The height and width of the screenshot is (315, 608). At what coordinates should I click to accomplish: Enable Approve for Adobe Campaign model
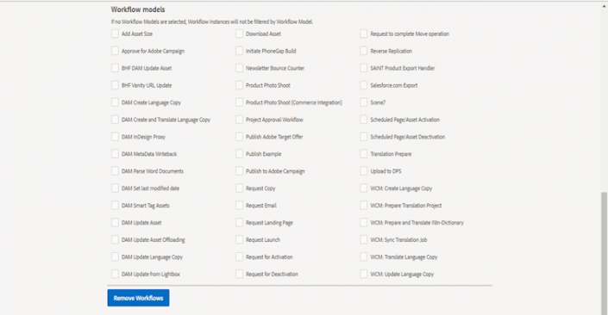coord(115,51)
